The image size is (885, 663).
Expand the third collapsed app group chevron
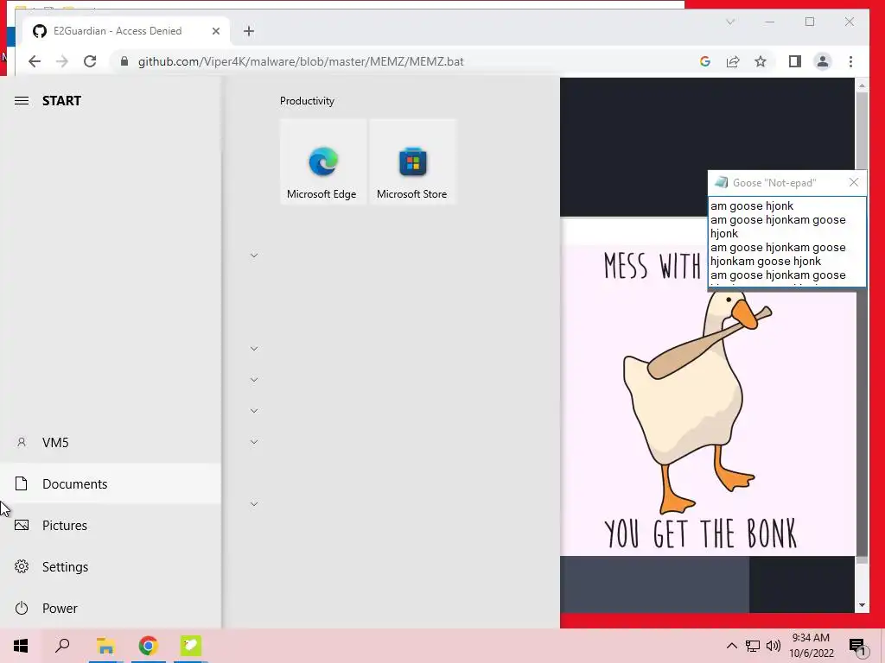point(254,380)
